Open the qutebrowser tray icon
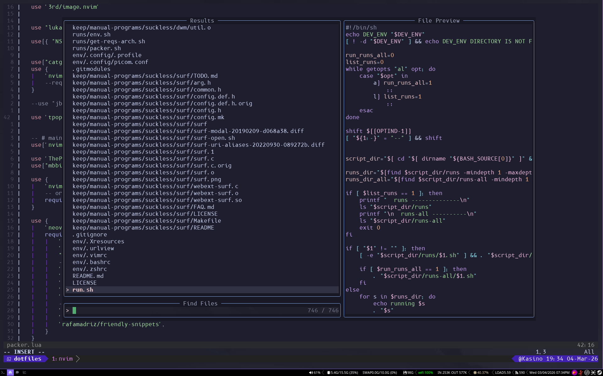603x376 pixels. click(587, 373)
